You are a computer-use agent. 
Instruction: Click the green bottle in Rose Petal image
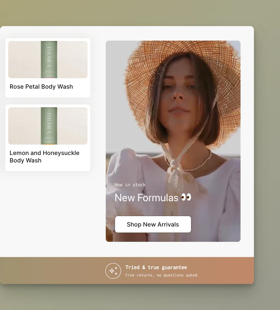pos(49,60)
